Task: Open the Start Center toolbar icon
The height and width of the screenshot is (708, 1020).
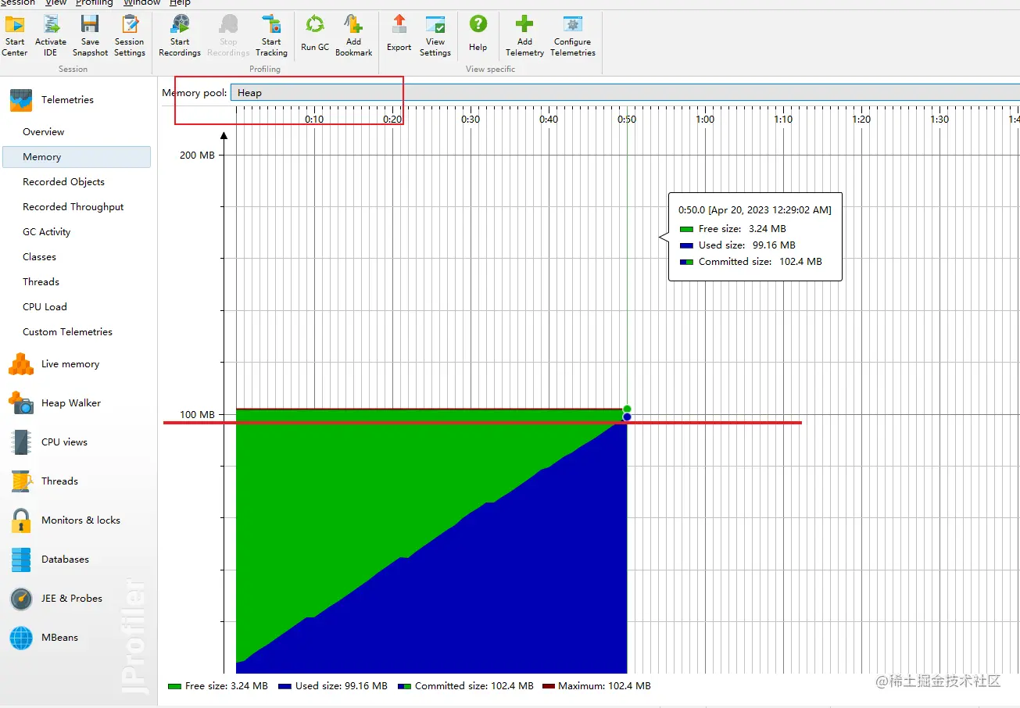Action: point(15,24)
